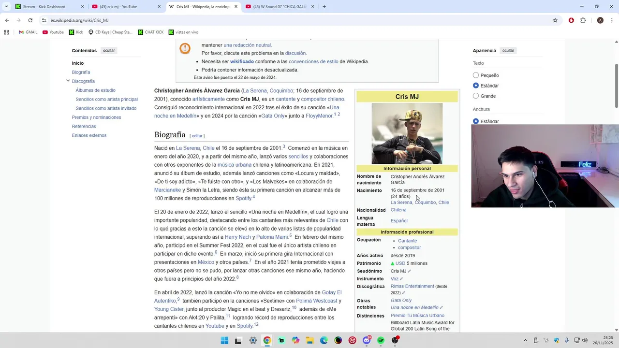Open the Chrome profile avatar
Screen dimensions: 619x348
[600, 20]
